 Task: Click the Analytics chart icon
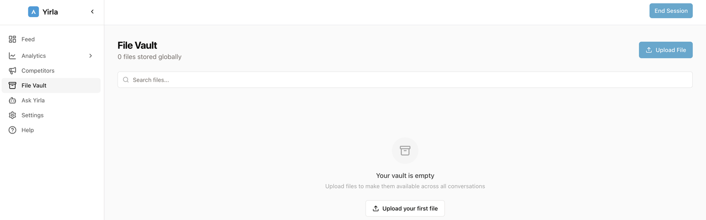coord(13,56)
